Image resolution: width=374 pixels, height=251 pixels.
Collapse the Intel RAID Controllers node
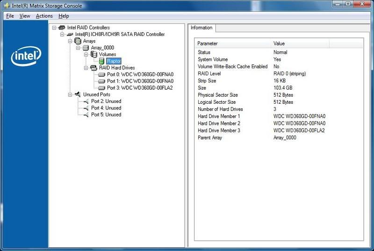(x=54, y=28)
